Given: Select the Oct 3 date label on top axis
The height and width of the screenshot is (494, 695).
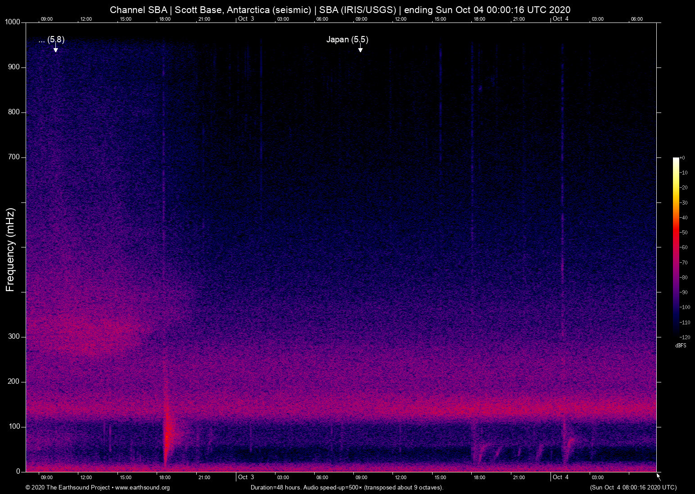Looking at the screenshot, I should pyautogui.click(x=246, y=19).
